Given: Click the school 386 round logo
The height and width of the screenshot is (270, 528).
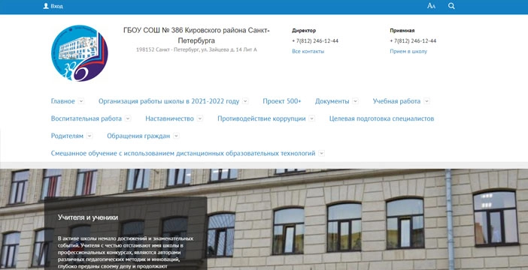Looking at the screenshot, I should coord(80,53).
